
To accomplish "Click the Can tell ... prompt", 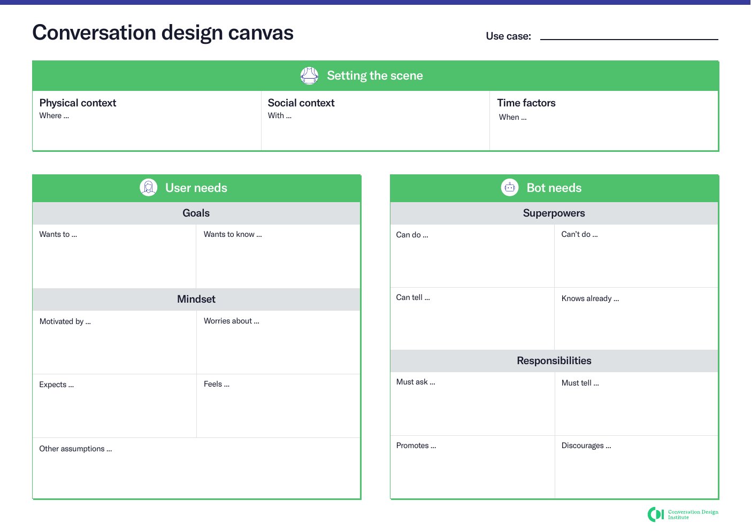I will [413, 297].
